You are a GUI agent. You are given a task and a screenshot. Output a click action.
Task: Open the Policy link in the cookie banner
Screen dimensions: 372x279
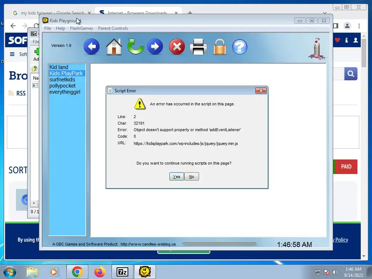(x=341, y=240)
